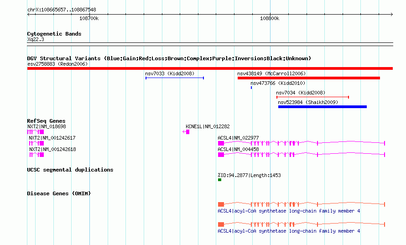
Task: Click the left arrow of the ruler
Action: 28,14
